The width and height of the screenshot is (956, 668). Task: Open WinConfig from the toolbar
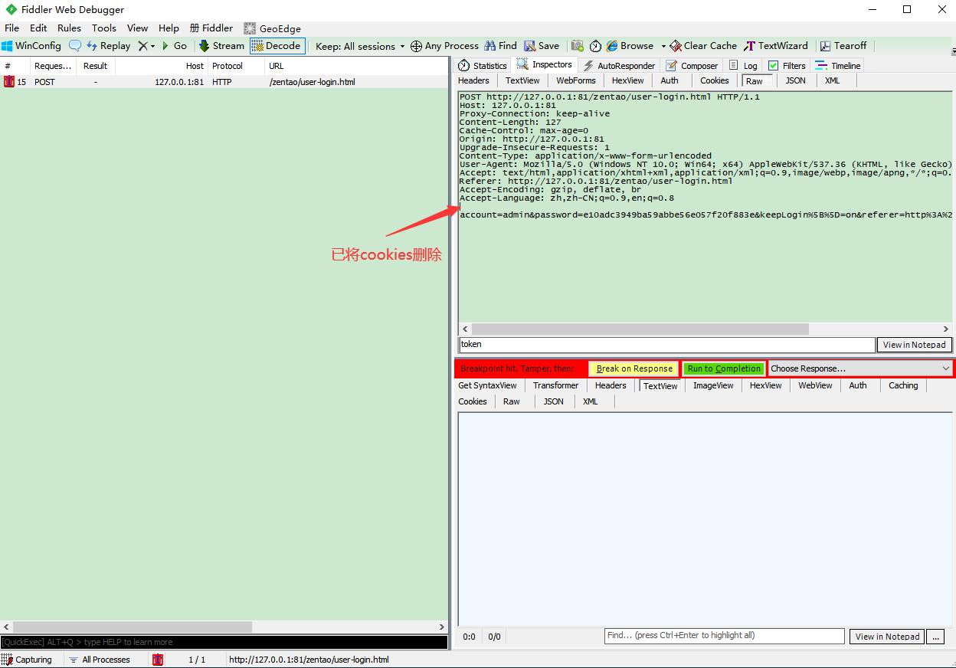pyautogui.click(x=31, y=46)
